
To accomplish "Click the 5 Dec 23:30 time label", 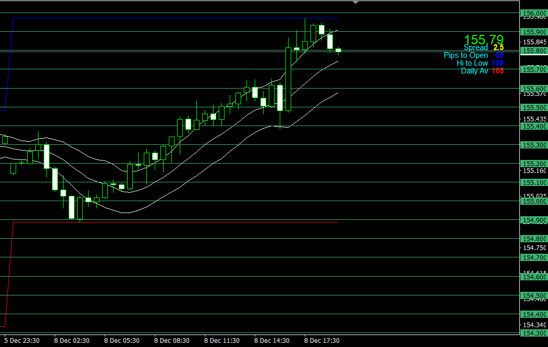I will pyautogui.click(x=22, y=341).
